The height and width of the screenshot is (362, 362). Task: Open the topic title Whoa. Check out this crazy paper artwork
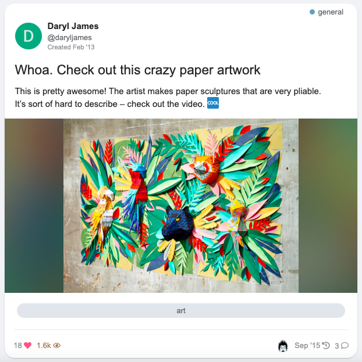point(137,70)
